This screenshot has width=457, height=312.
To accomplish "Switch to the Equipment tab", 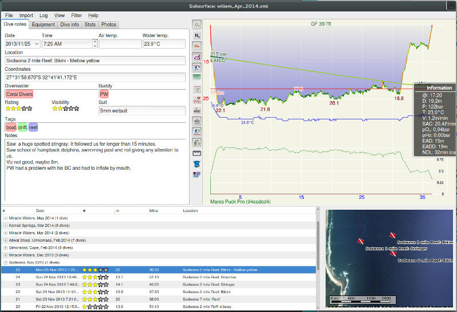I will [x=43, y=25].
